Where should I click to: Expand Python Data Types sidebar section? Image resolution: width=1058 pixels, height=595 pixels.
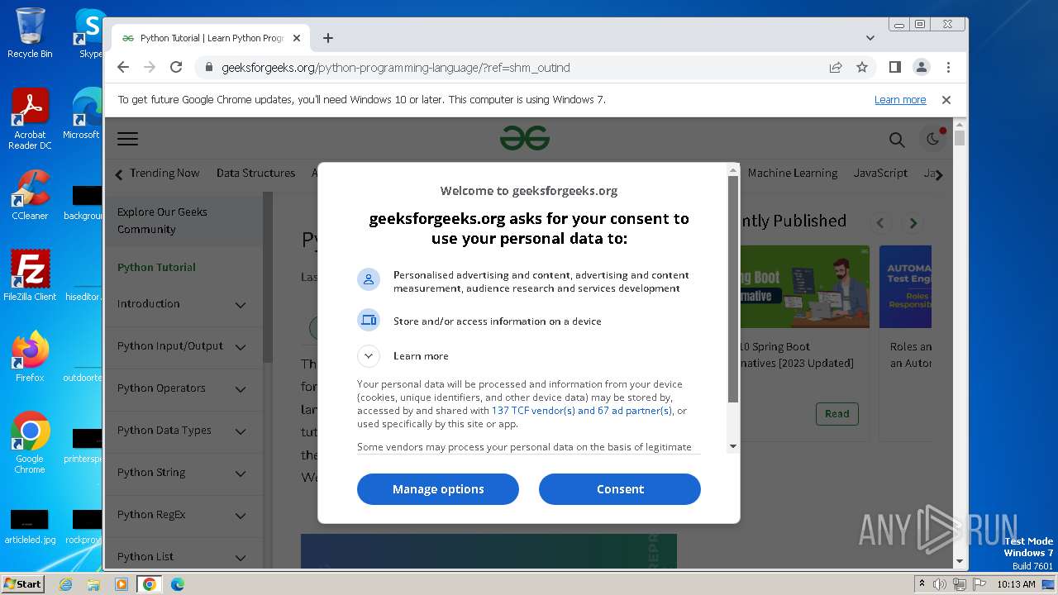point(241,431)
